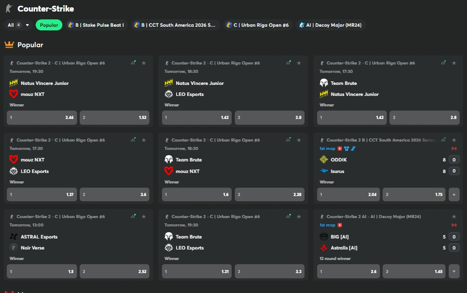Favorite the Team Brute vs mouz NXT match
467x293 pixels.
point(299,140)
